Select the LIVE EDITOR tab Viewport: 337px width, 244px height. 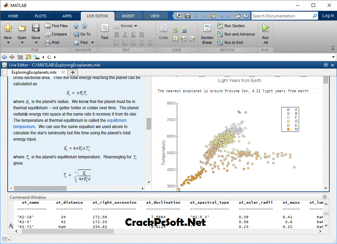[x=97, y=16]
